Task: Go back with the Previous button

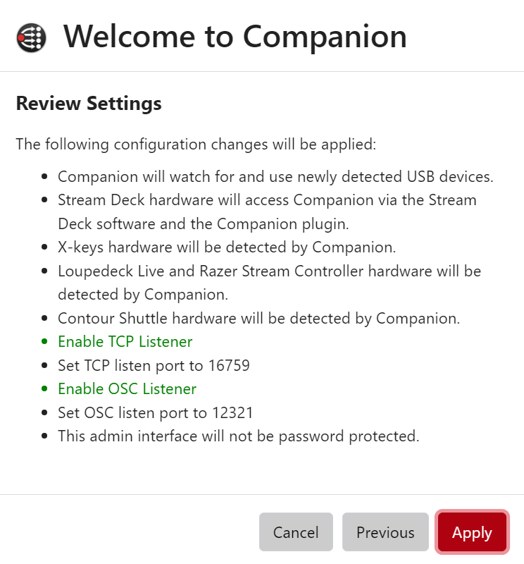Action: tap(385, 532)
